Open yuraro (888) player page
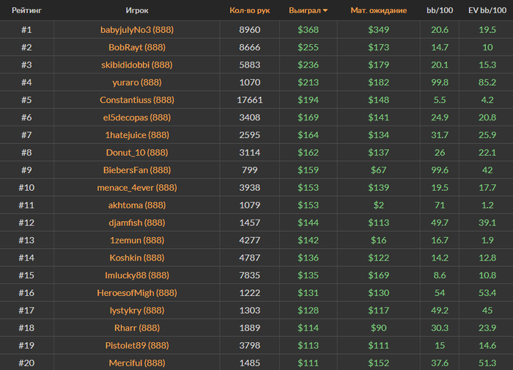The width and height of the screenshot is (513, 370). point(137,82)
